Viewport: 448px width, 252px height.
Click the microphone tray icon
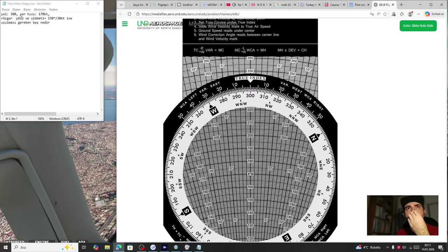click(x=393, y=247)
